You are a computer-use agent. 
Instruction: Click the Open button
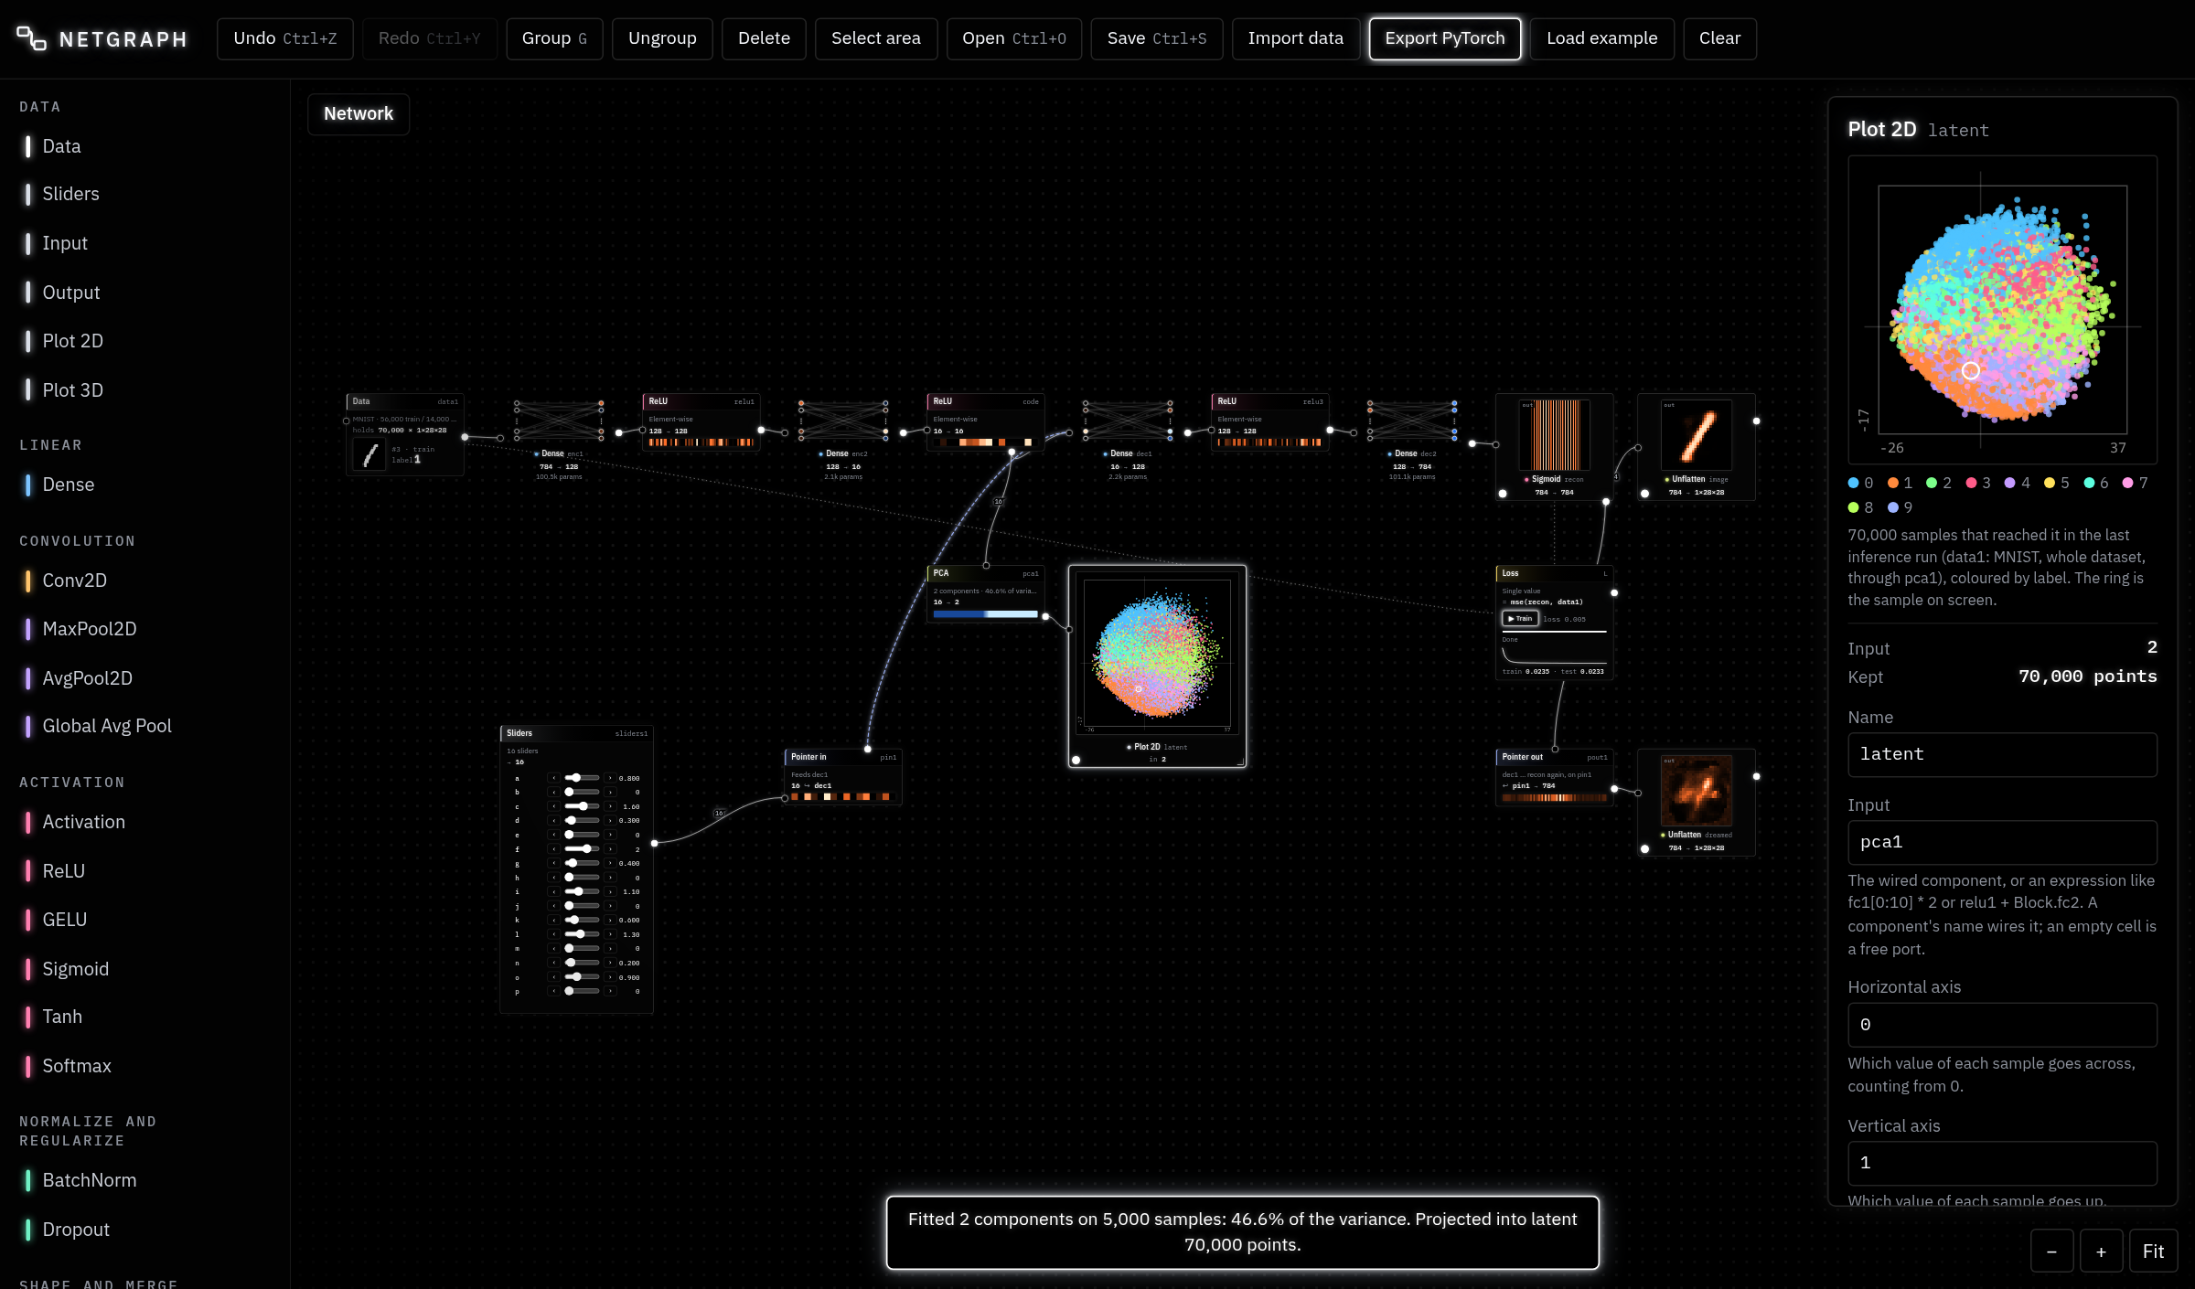point(1014,38)
